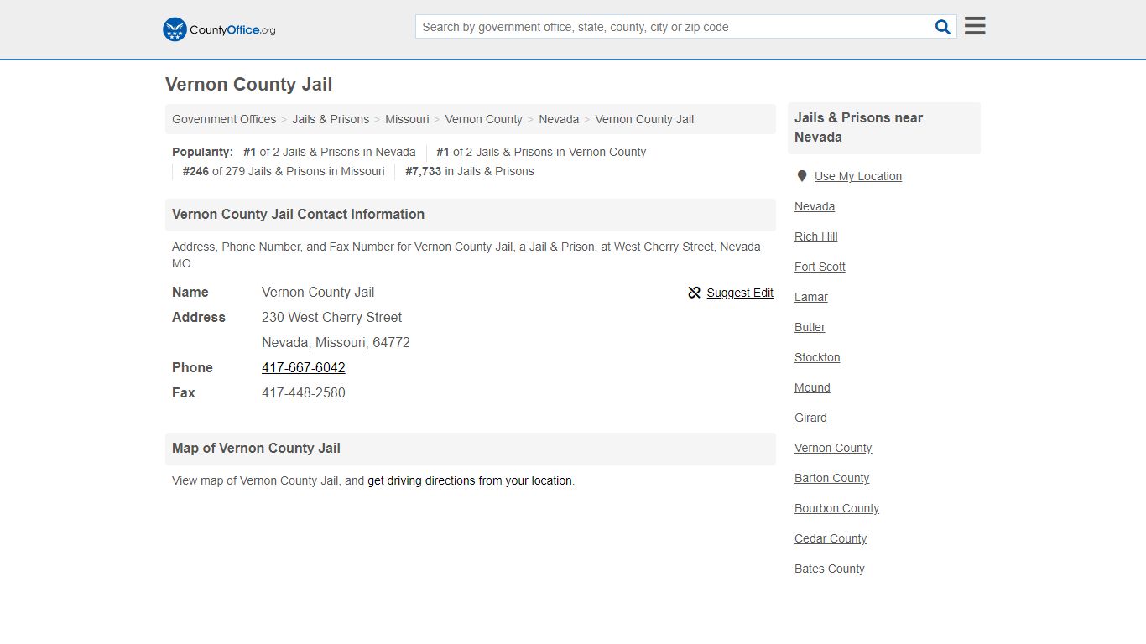Viewport: 1146px width, 644px height.
Task: Open Rich Hill in sidebar
Action: pos(816,236)
